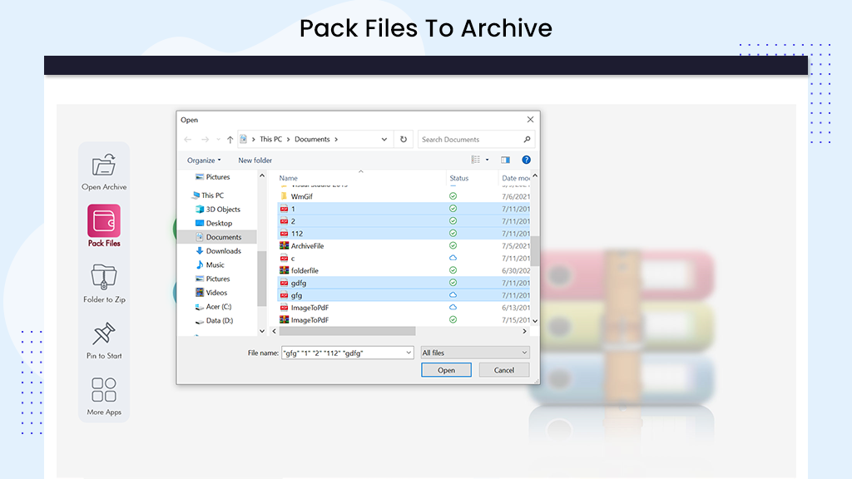
Task: Select the file named 1
Action: click(404, 209)
